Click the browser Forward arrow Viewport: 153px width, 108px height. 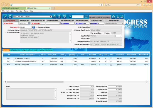point(8,5)
